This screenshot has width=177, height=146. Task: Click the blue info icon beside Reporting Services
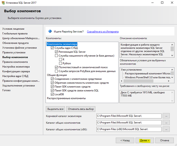point(50,31)
